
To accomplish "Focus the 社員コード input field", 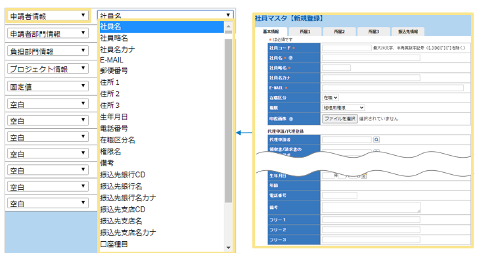I will coord(347,48).
